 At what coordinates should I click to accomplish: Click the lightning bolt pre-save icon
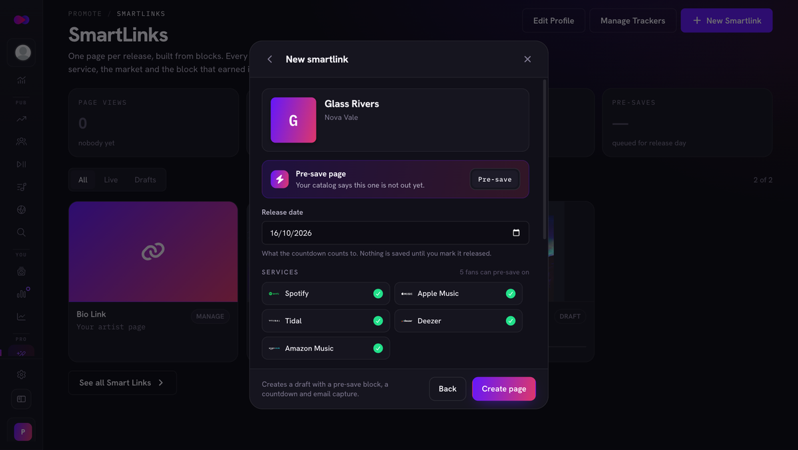click(279, 179)
